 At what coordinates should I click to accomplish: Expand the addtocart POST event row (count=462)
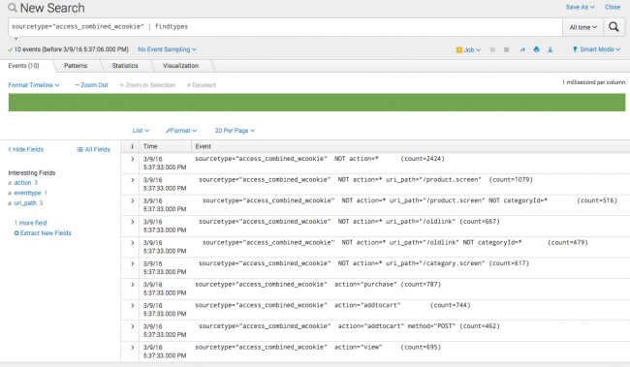(x=132, y=326)
